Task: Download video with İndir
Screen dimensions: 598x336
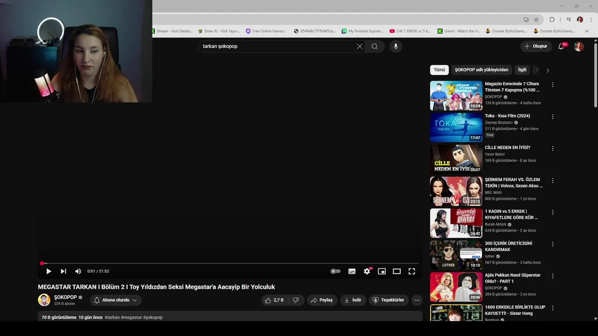Action: pos(353,300)
